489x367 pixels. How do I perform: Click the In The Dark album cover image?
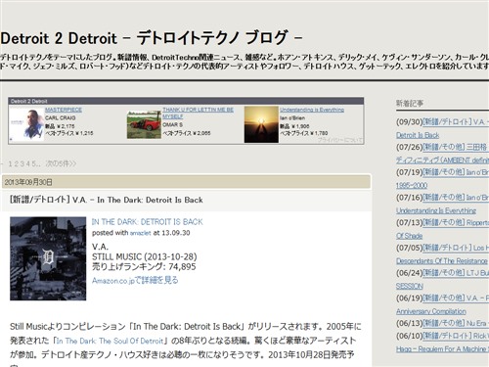[48, 258]
